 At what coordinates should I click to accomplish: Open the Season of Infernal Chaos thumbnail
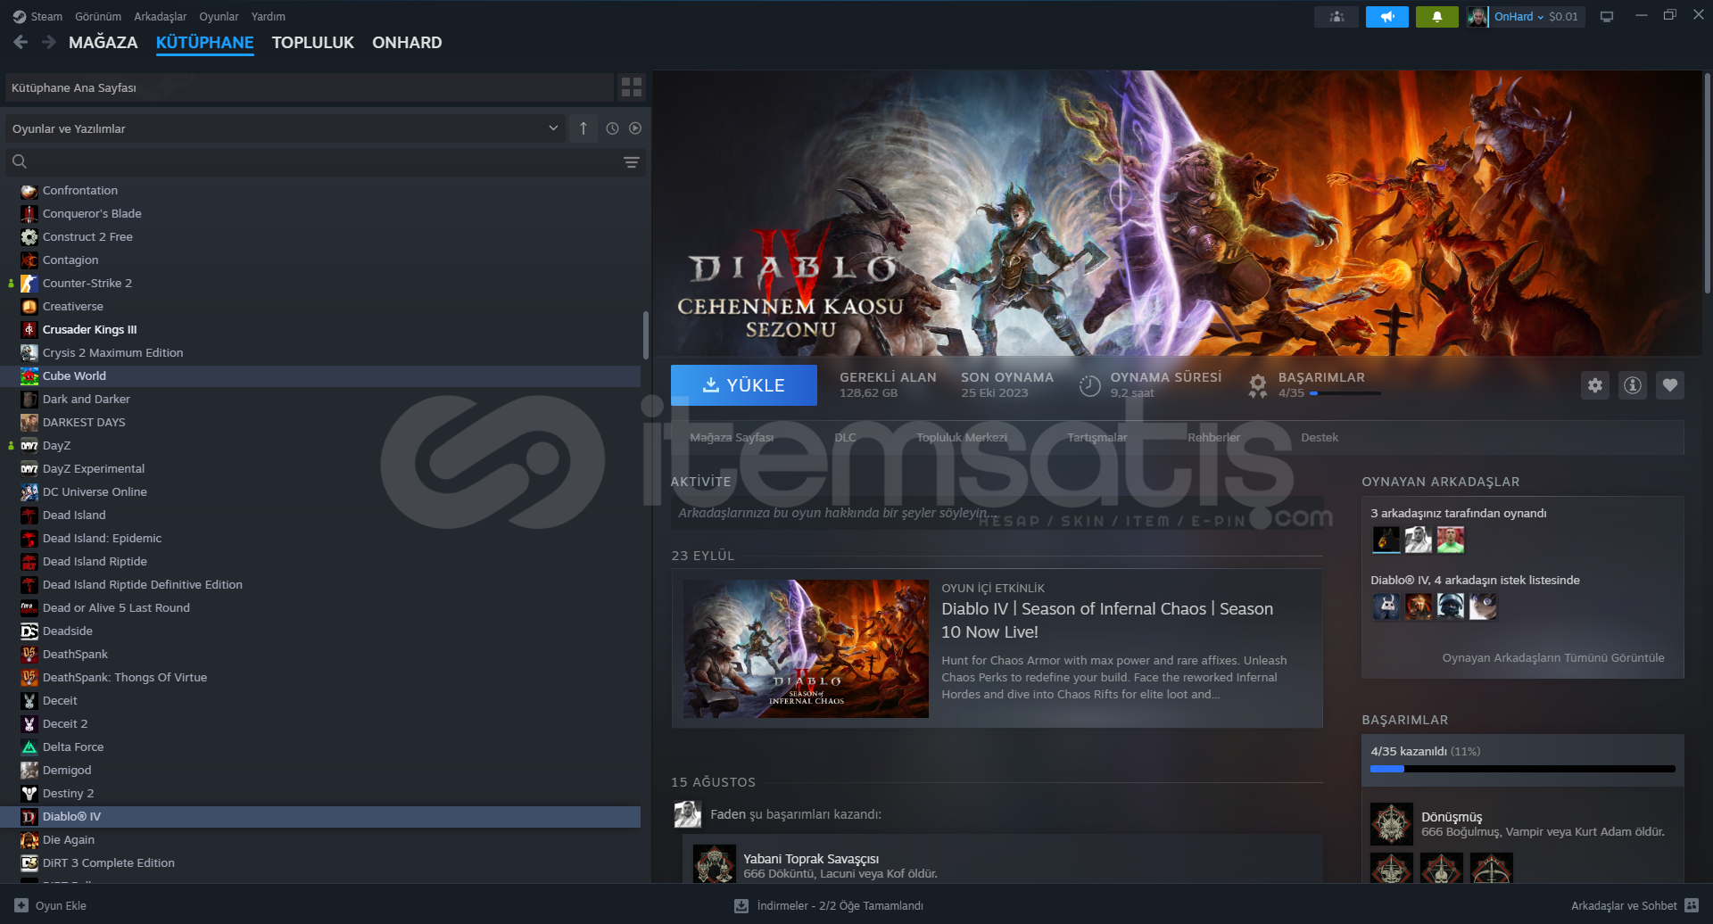pos(806,648)
